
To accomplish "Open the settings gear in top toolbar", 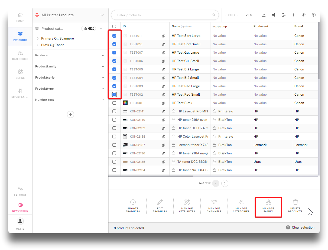I will tap(314, 15).
